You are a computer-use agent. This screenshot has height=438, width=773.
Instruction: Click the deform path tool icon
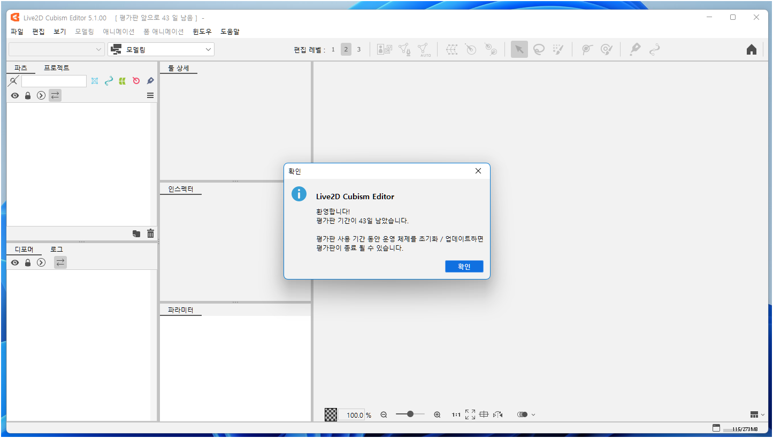(x=654, y=50)
